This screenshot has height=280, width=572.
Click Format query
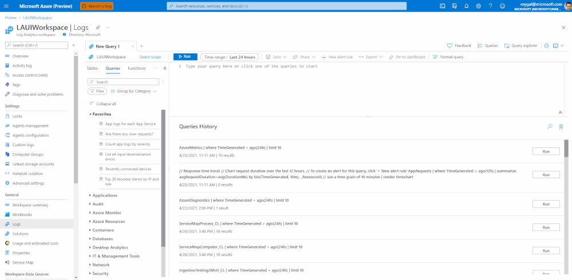[x=448, y=57]
